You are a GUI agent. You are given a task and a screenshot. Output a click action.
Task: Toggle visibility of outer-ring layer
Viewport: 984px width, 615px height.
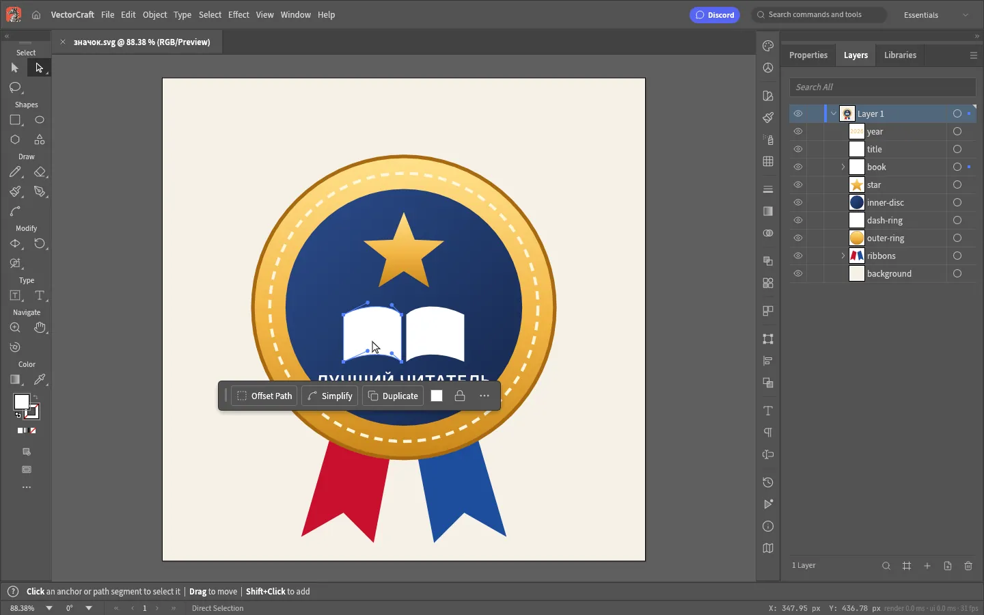coord(798,238)
